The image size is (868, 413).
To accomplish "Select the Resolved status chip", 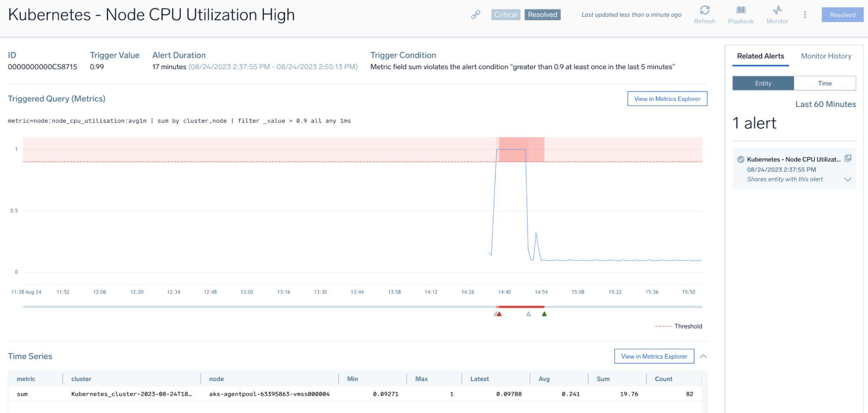I will [542, 14].
